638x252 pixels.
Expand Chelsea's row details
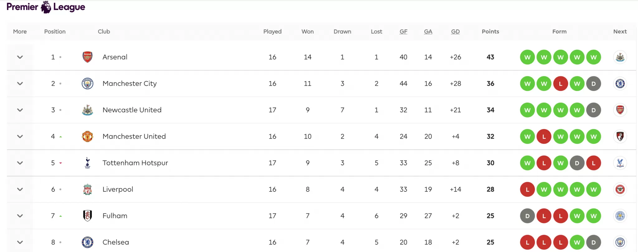tap(20, 242)
